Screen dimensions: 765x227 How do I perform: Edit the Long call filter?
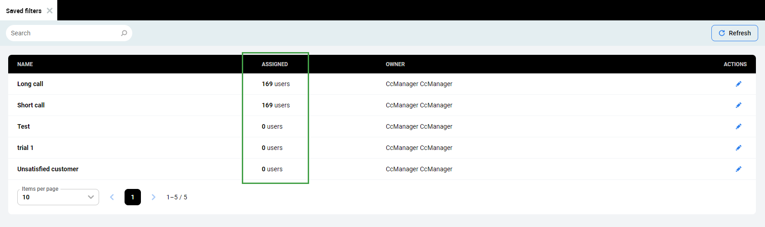click(x=738, y=84)
